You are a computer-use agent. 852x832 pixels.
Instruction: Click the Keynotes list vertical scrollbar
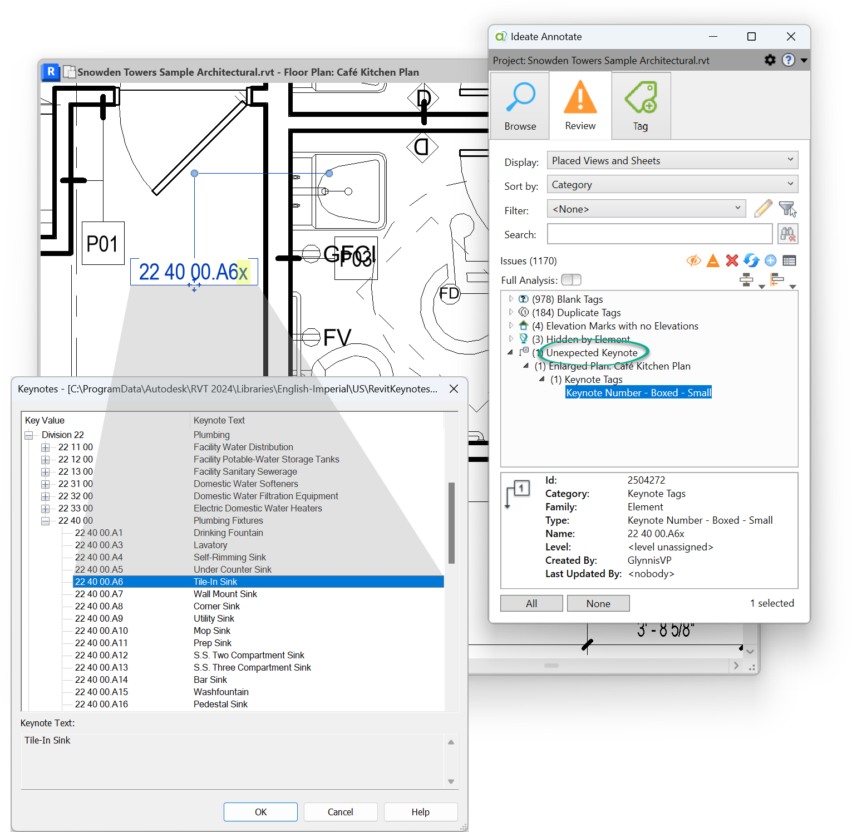click(x=451, y=523)
